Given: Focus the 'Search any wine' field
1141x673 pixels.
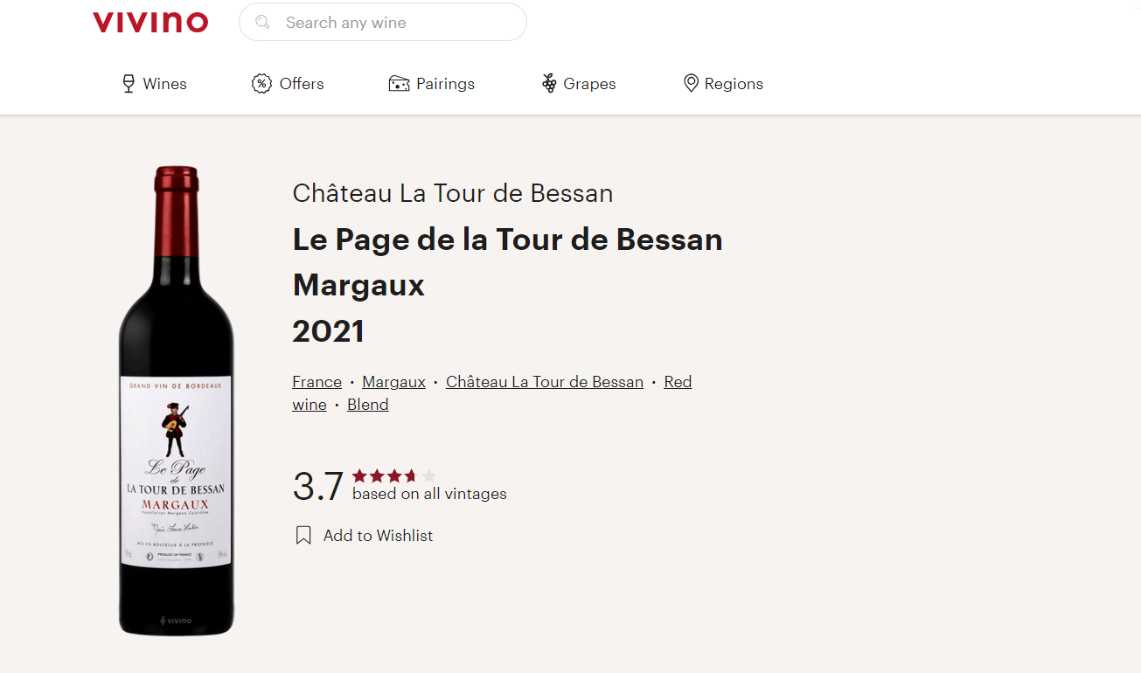Looking at the screenshot, I should [x=393, y=23].
